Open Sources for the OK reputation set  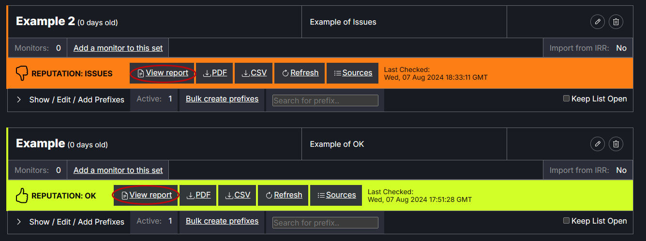point(336,195)
